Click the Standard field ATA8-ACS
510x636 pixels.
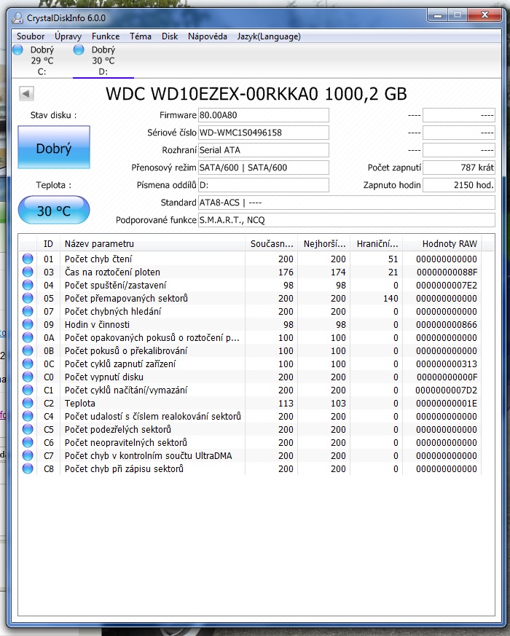pyautogui.click(x=347, y=203)
